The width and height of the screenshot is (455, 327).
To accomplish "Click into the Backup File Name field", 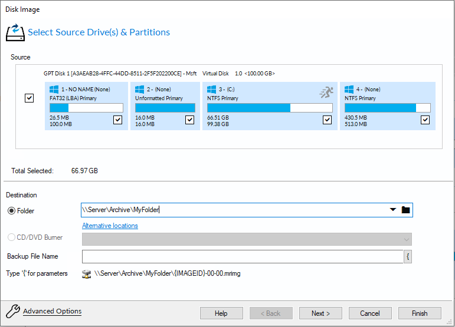I will pos(242,256).
